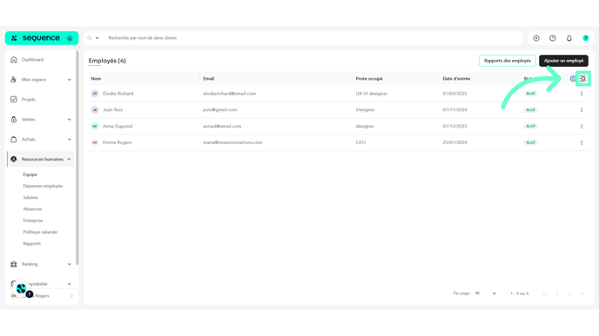This screenshot has width=599, height=336.
Task: Open the Rapports submenu item
Action: 31,243
